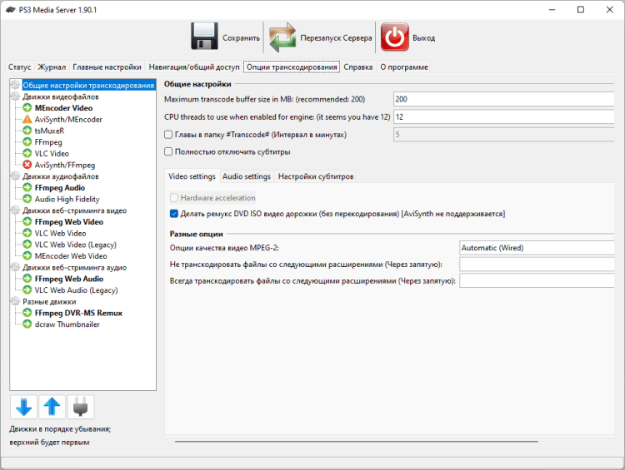The image size is (625, 470).
Task: Select the Audio High Fidelity tree row
Action: (67, 199)
